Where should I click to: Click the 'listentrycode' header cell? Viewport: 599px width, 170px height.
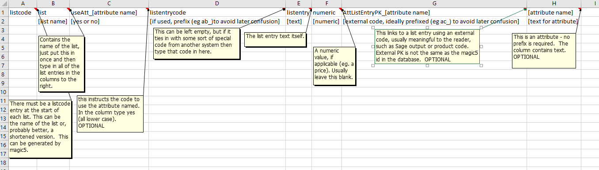click(217, 12)
